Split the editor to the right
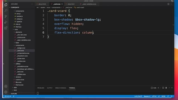The height and width of the screenshot is (100, 178). [x=168, y=4]
